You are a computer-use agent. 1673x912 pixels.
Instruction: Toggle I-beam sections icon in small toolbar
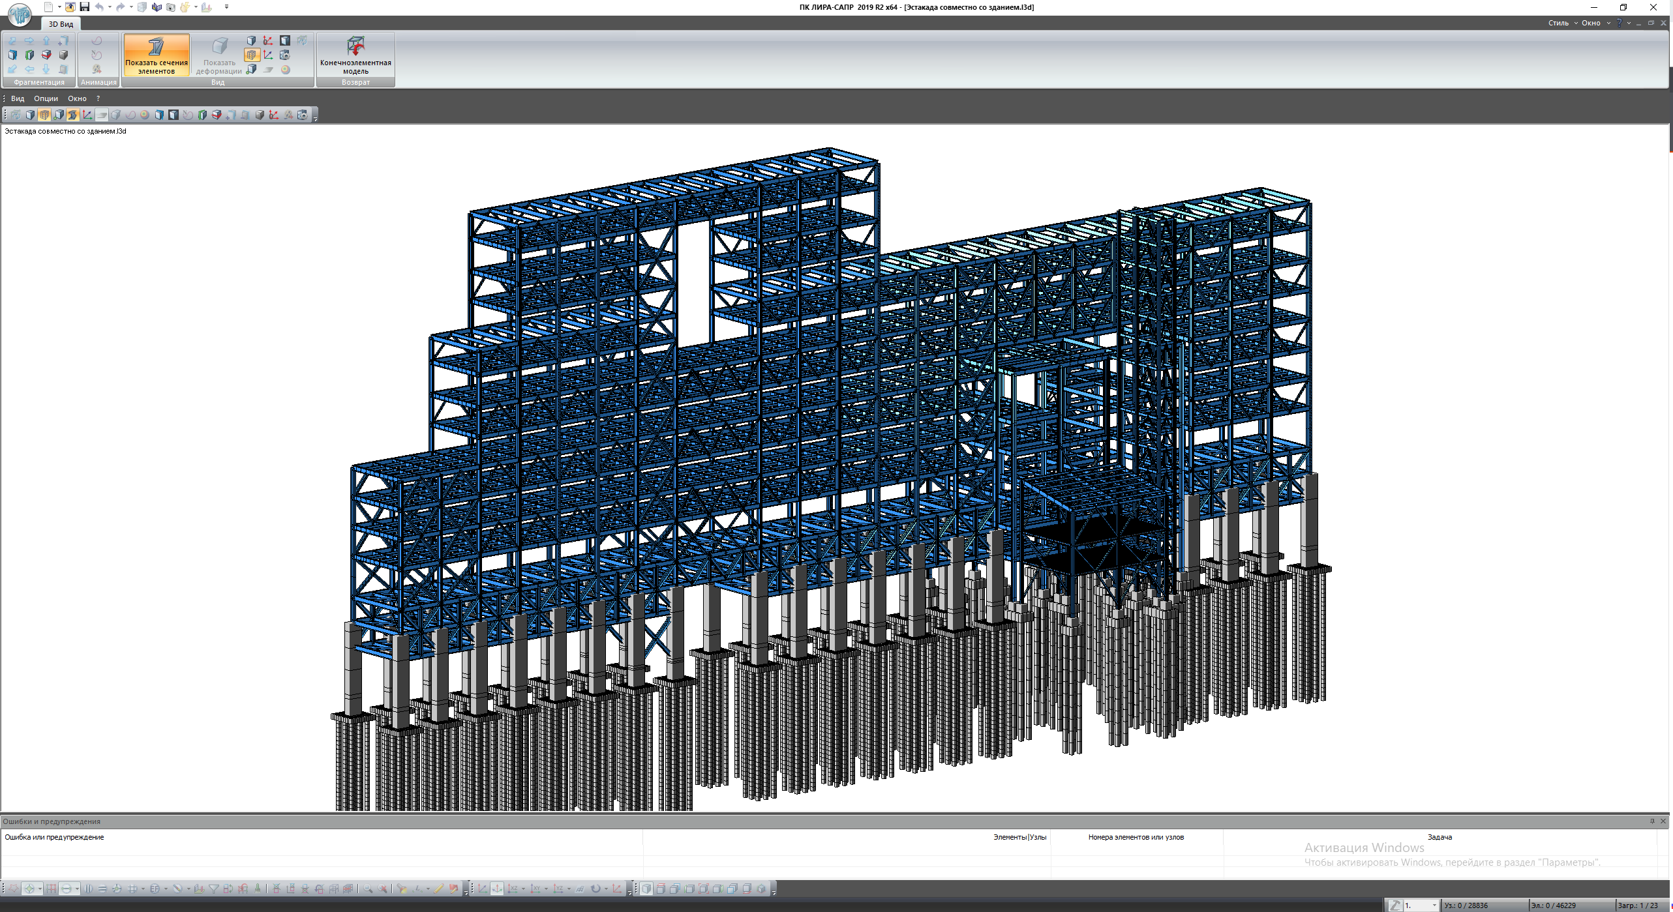click(72, 115)
